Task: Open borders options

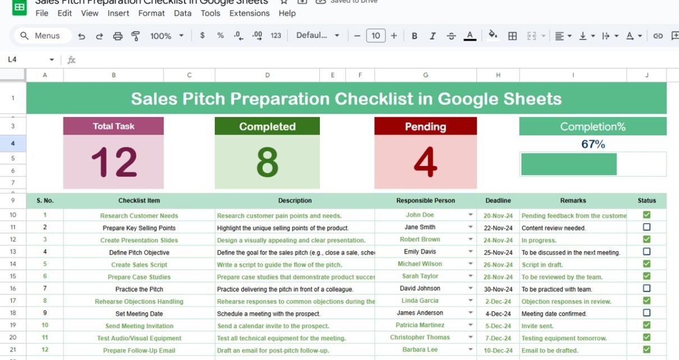Action: 512,36
